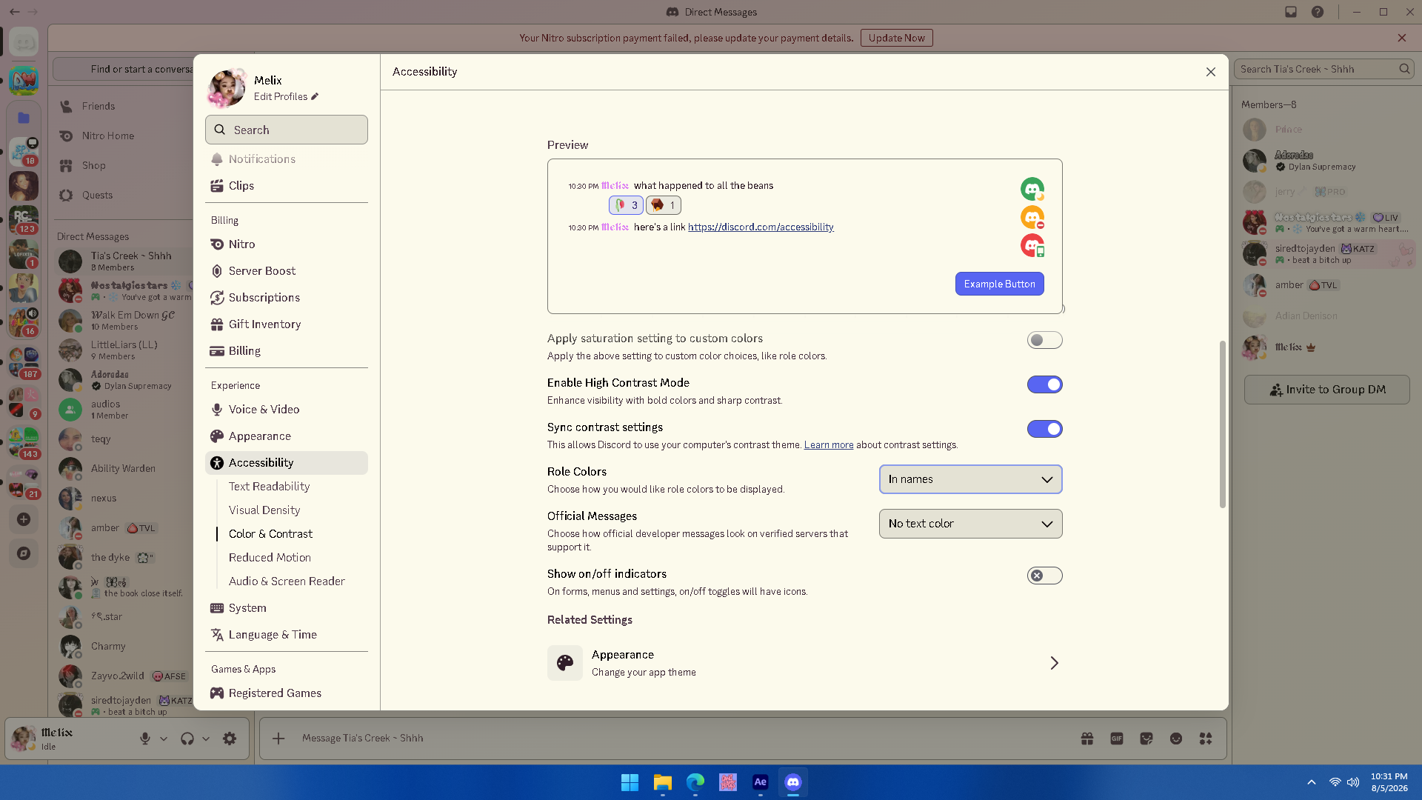Click Invite to Group DM button
Viewport: 1422px width, 800px height.
(1327, 390)
